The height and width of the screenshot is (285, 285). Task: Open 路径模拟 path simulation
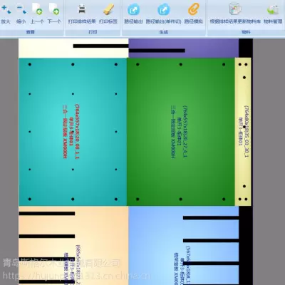(x=194, y=9)
